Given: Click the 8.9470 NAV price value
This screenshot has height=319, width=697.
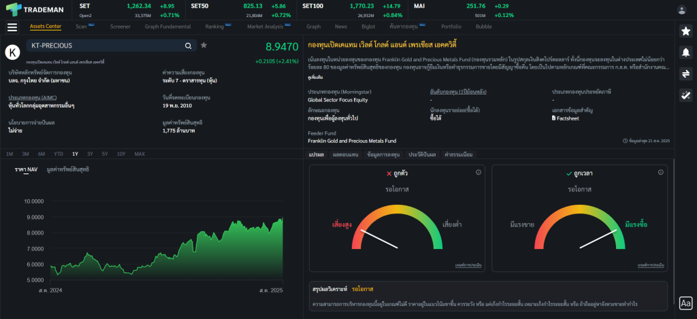Looking at the screenshot, I should (x=282, y=47).
